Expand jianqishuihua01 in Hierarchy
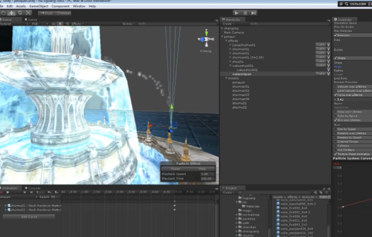This screenshot has height=237, width=372. [230, 45]
